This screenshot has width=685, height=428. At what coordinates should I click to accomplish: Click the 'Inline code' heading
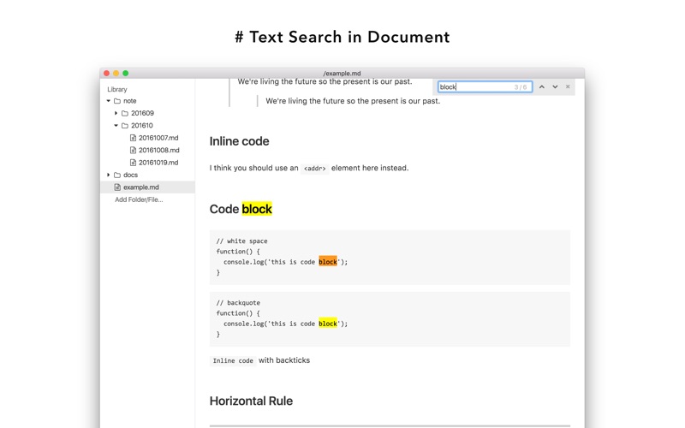click(239, 141)
